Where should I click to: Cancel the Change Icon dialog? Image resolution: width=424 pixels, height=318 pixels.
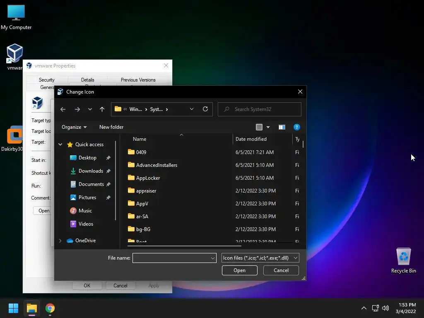[x=281, y=270]
